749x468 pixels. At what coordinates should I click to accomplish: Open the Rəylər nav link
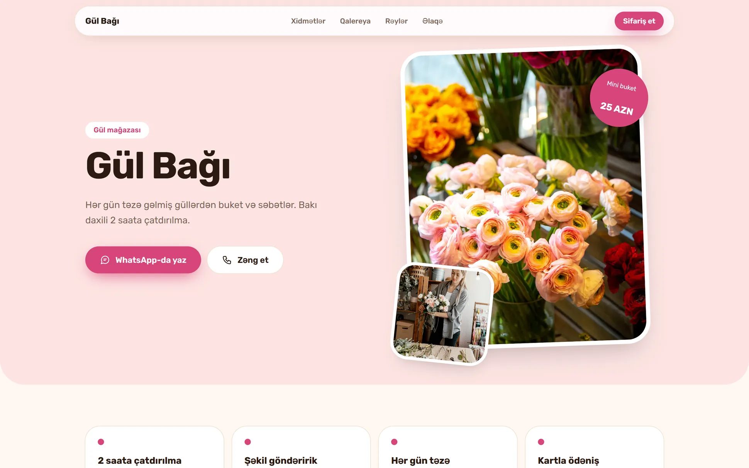(396, 21)
